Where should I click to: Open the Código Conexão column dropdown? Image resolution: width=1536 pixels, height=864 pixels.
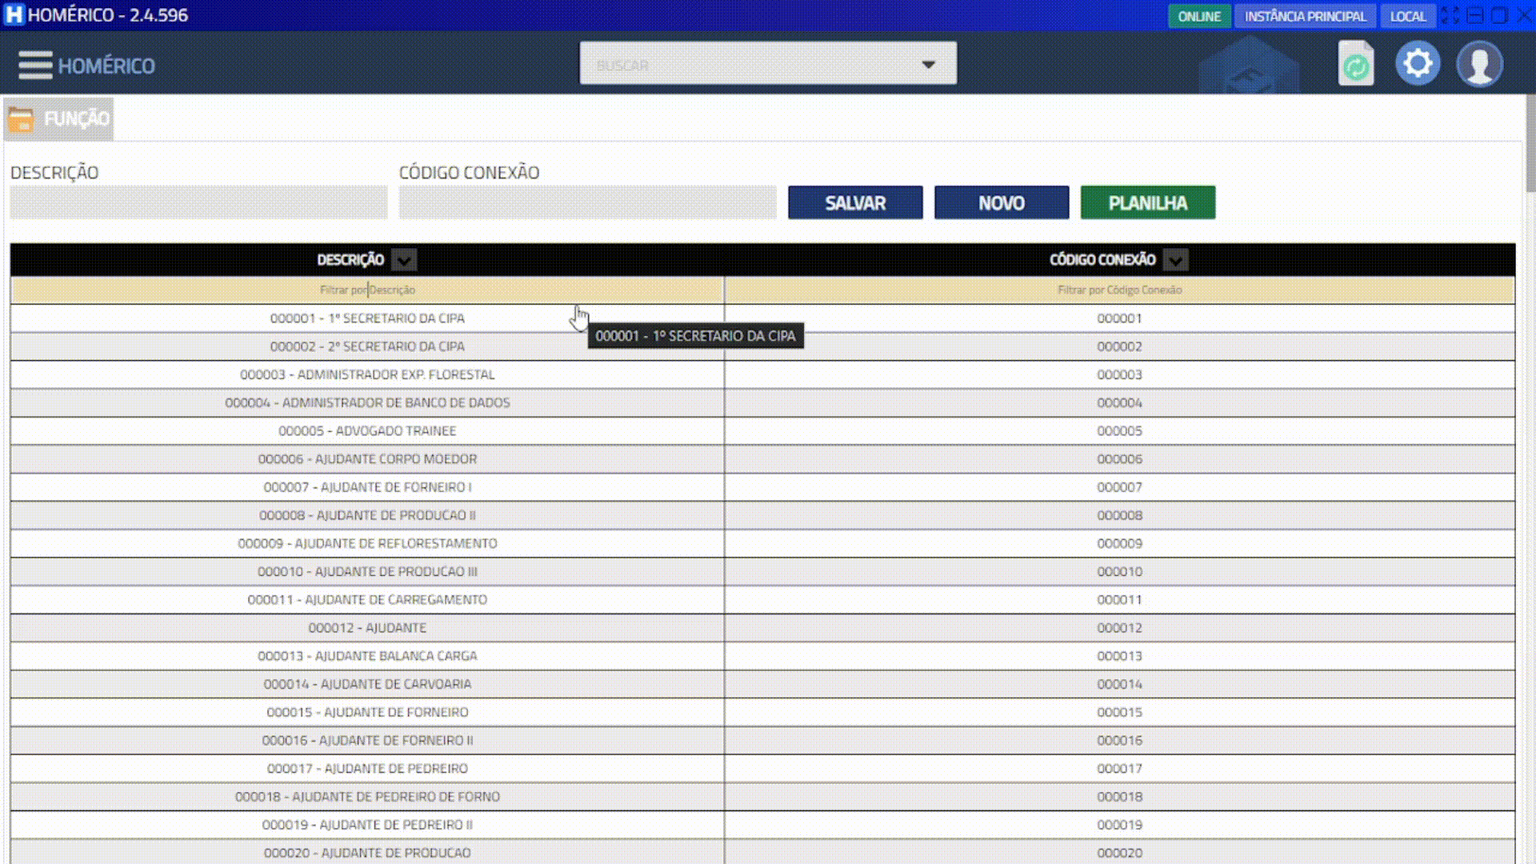click(x=1175, y=260)
